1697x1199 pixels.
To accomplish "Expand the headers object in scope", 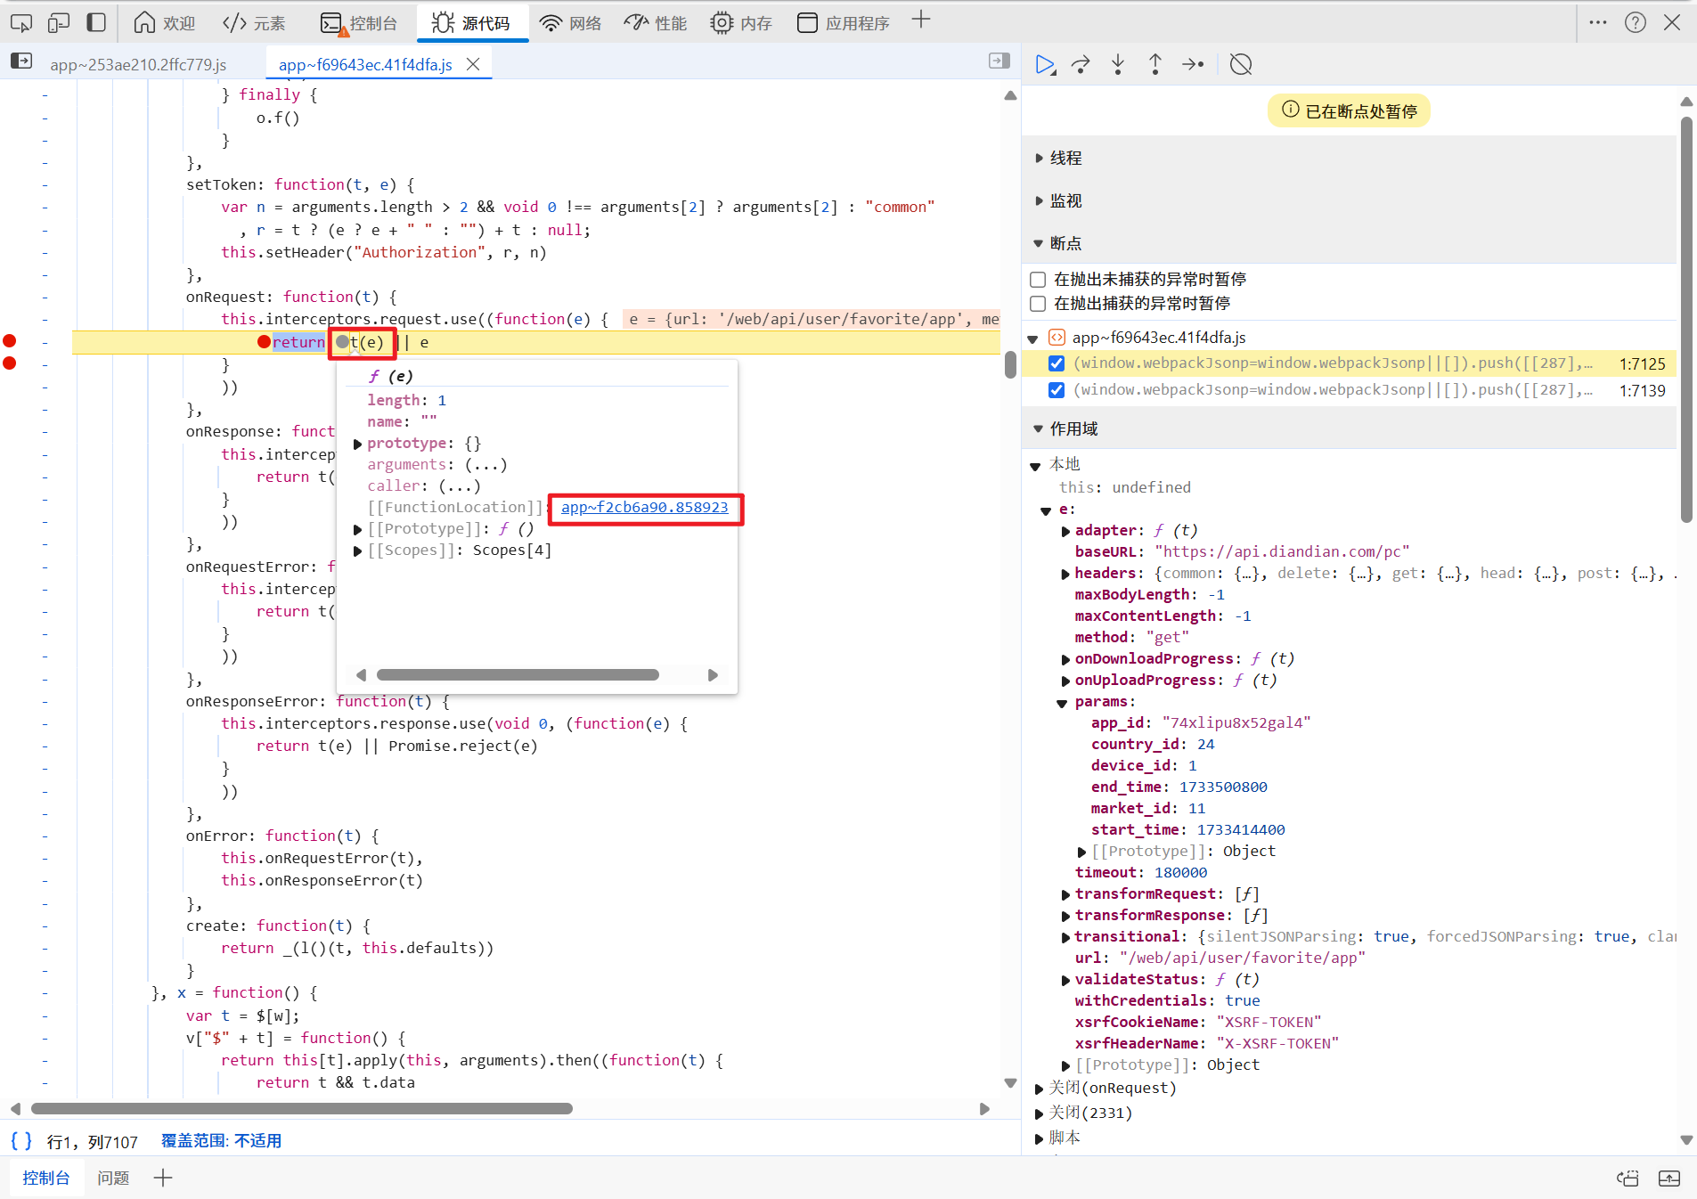I will (1065, 575).
